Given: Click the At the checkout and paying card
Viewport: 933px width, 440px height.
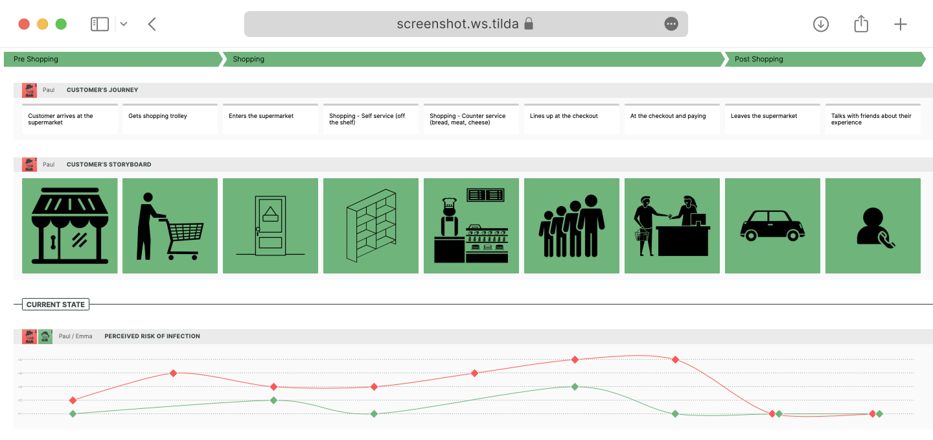Looking at the screenshot, I should pyautogui.click(x=673, y=119).
